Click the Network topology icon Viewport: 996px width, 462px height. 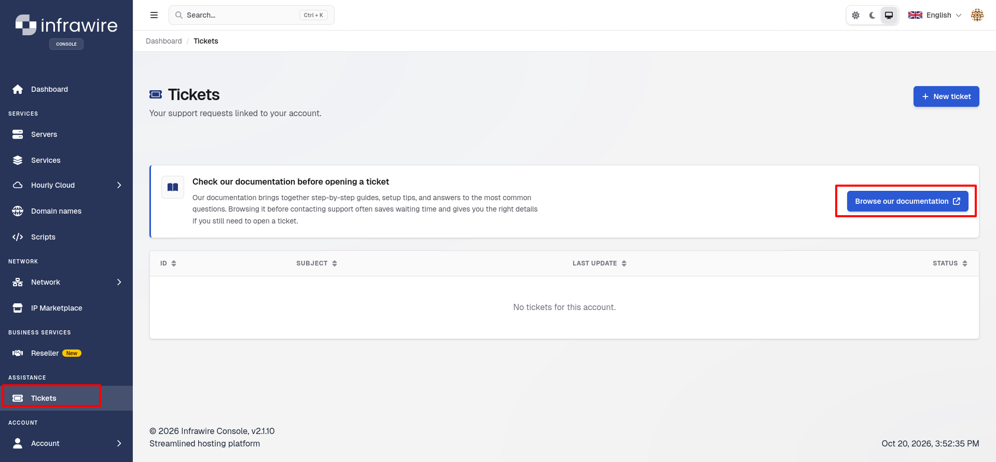[18, 282]
